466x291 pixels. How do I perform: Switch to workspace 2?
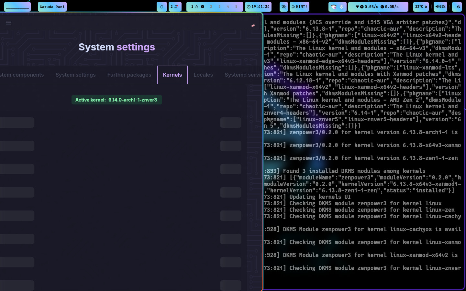[211, 6]
